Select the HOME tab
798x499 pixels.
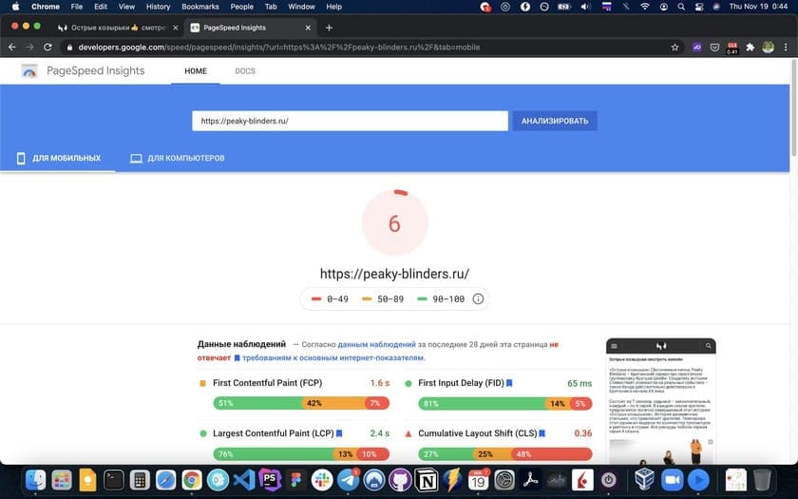coord(196,71)
